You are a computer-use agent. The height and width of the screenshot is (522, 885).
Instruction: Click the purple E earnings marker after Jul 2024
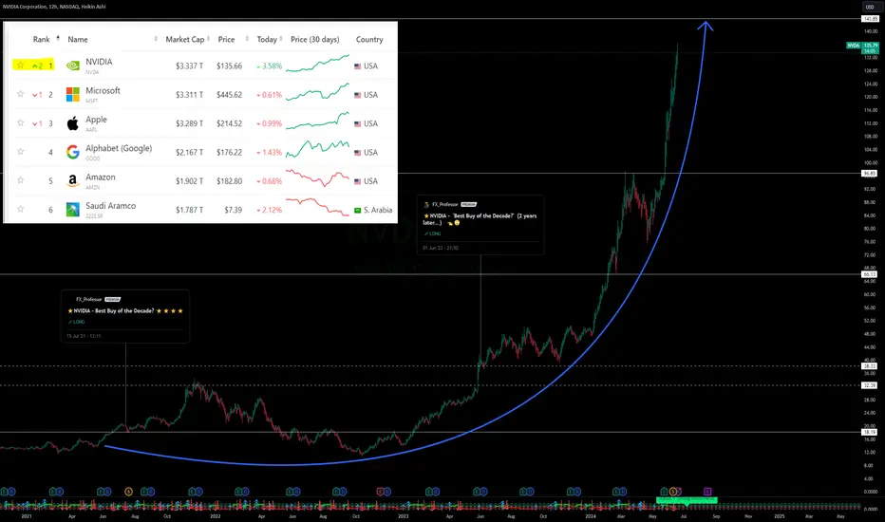707,492
